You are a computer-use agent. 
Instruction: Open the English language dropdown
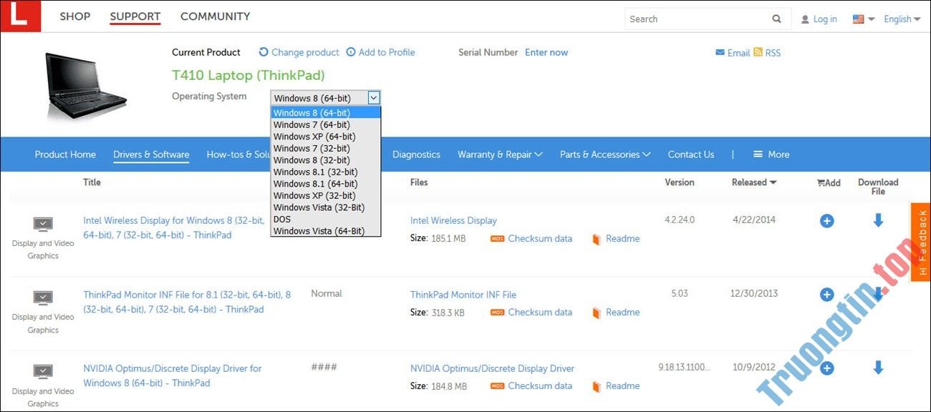coord(901,19)
